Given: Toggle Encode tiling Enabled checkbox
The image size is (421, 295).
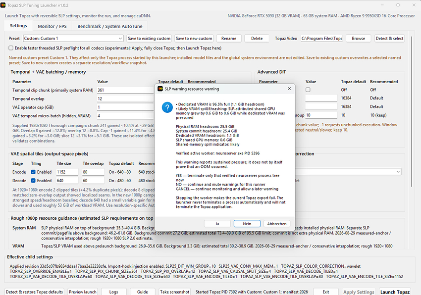Looking at the screenshot, I should (x=33, y=172).
